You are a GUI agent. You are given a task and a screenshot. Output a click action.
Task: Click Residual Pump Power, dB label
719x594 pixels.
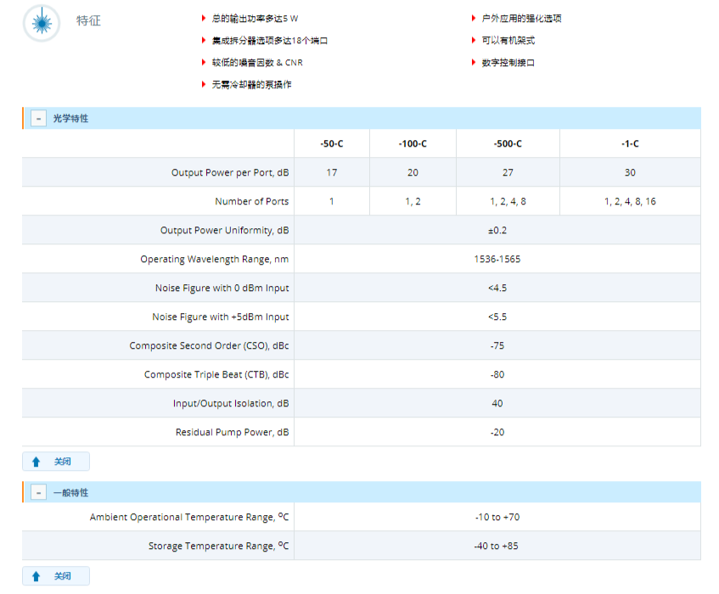click(232, 432)
